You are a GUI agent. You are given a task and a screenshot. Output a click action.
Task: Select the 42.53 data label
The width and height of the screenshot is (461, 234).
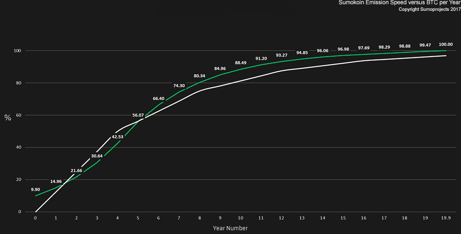[x=117, y=137]
